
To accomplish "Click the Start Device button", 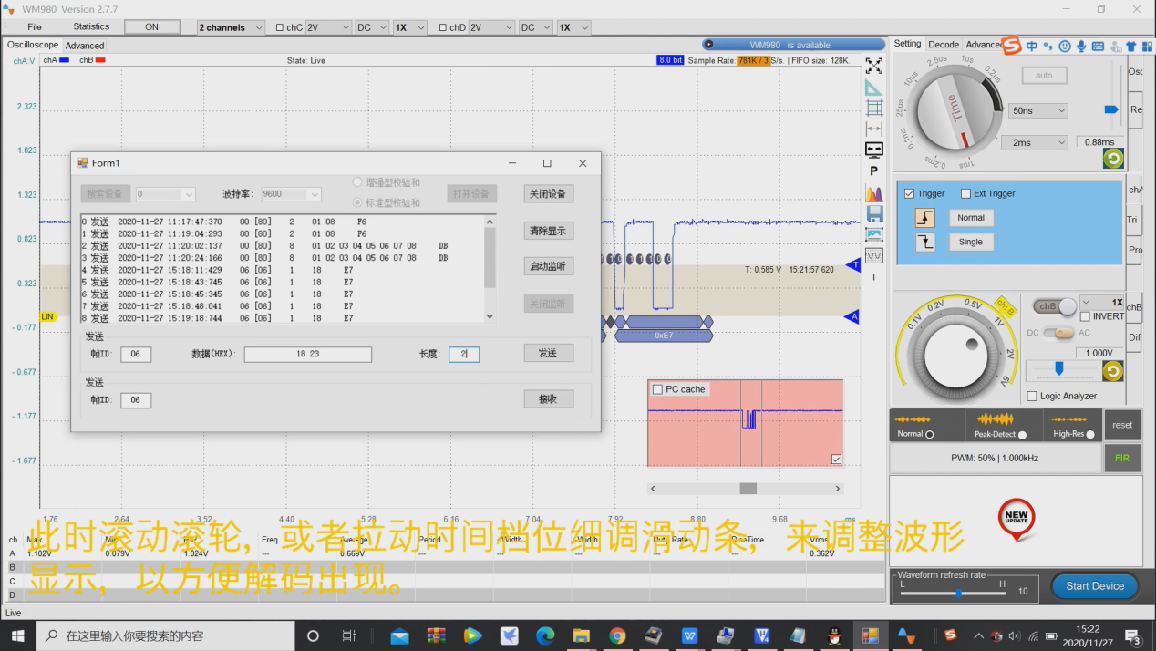I will pyautogui.click(x=1095, y=586).
